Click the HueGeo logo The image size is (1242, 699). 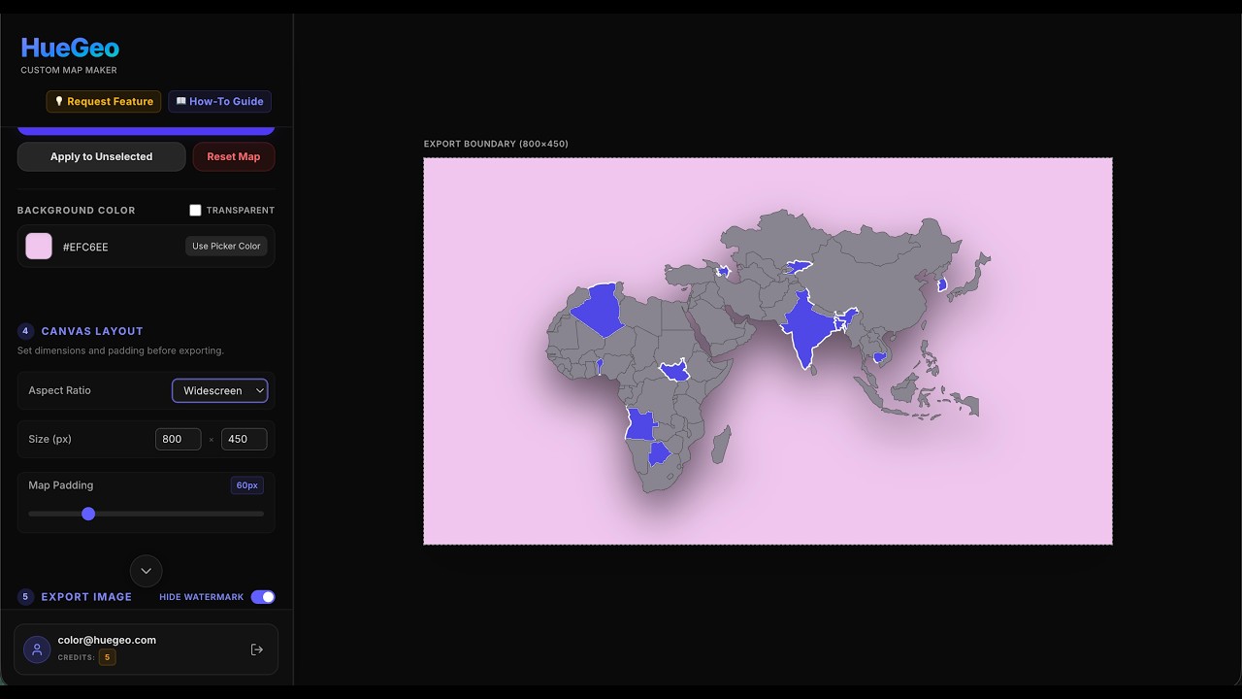click(70, 48)
